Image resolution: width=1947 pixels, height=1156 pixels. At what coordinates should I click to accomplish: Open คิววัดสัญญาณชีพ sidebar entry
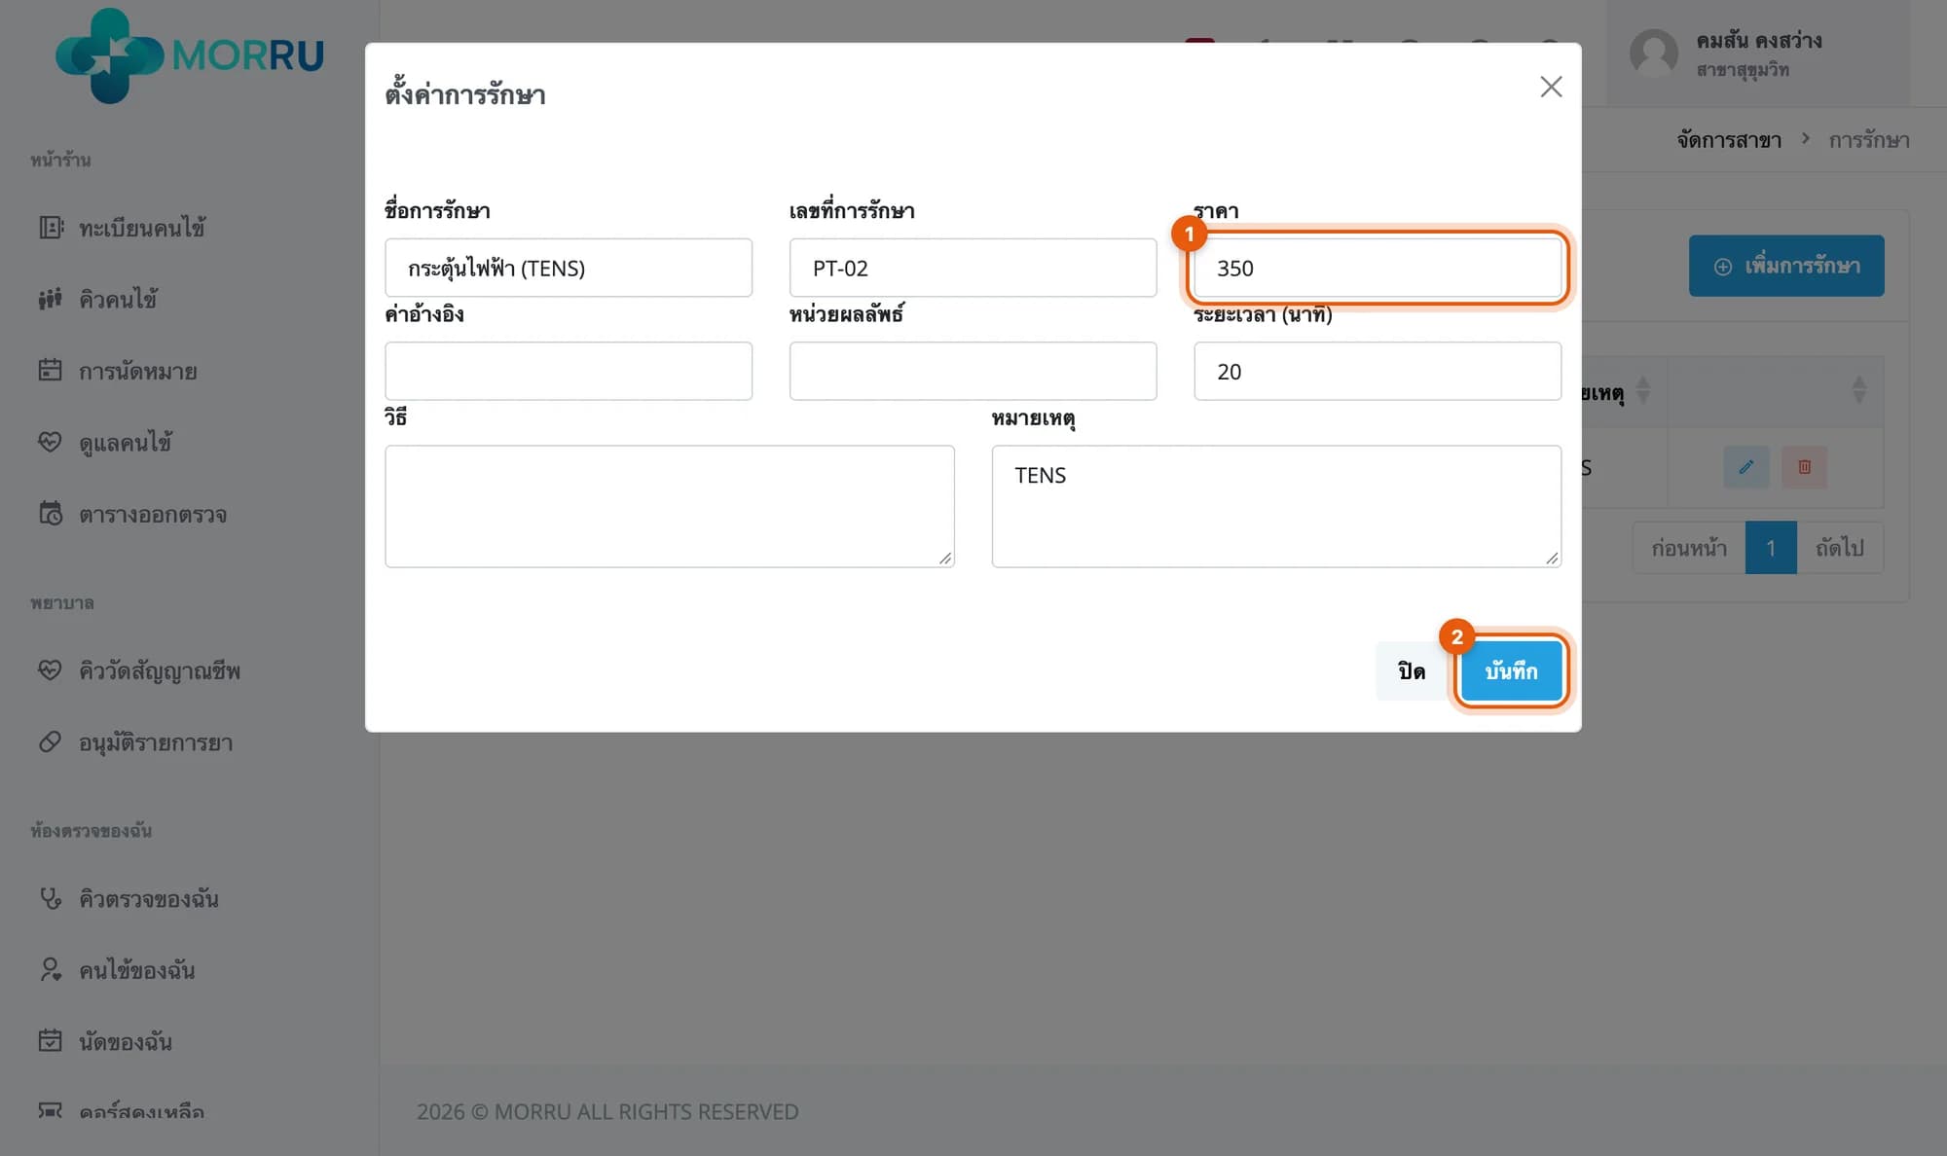[x=160, y=670]
